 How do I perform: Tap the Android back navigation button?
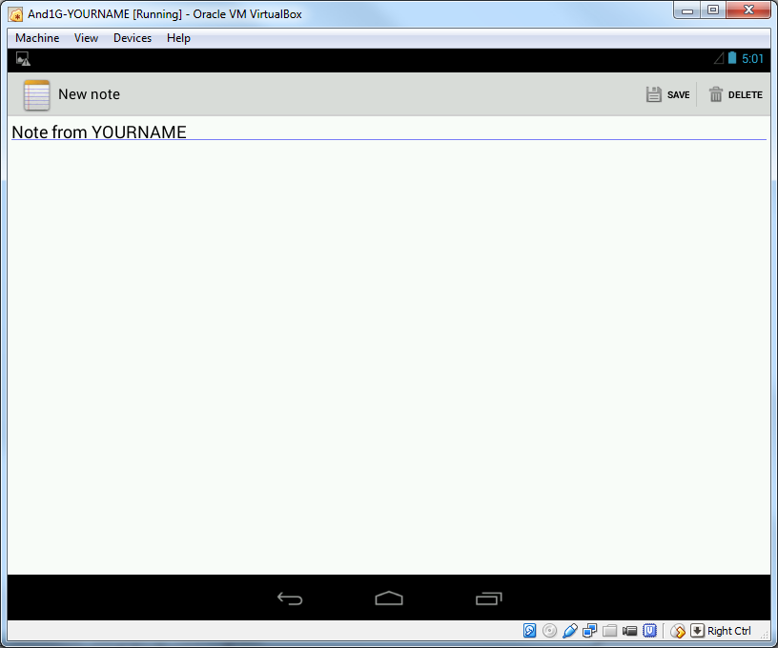[290, 598]
